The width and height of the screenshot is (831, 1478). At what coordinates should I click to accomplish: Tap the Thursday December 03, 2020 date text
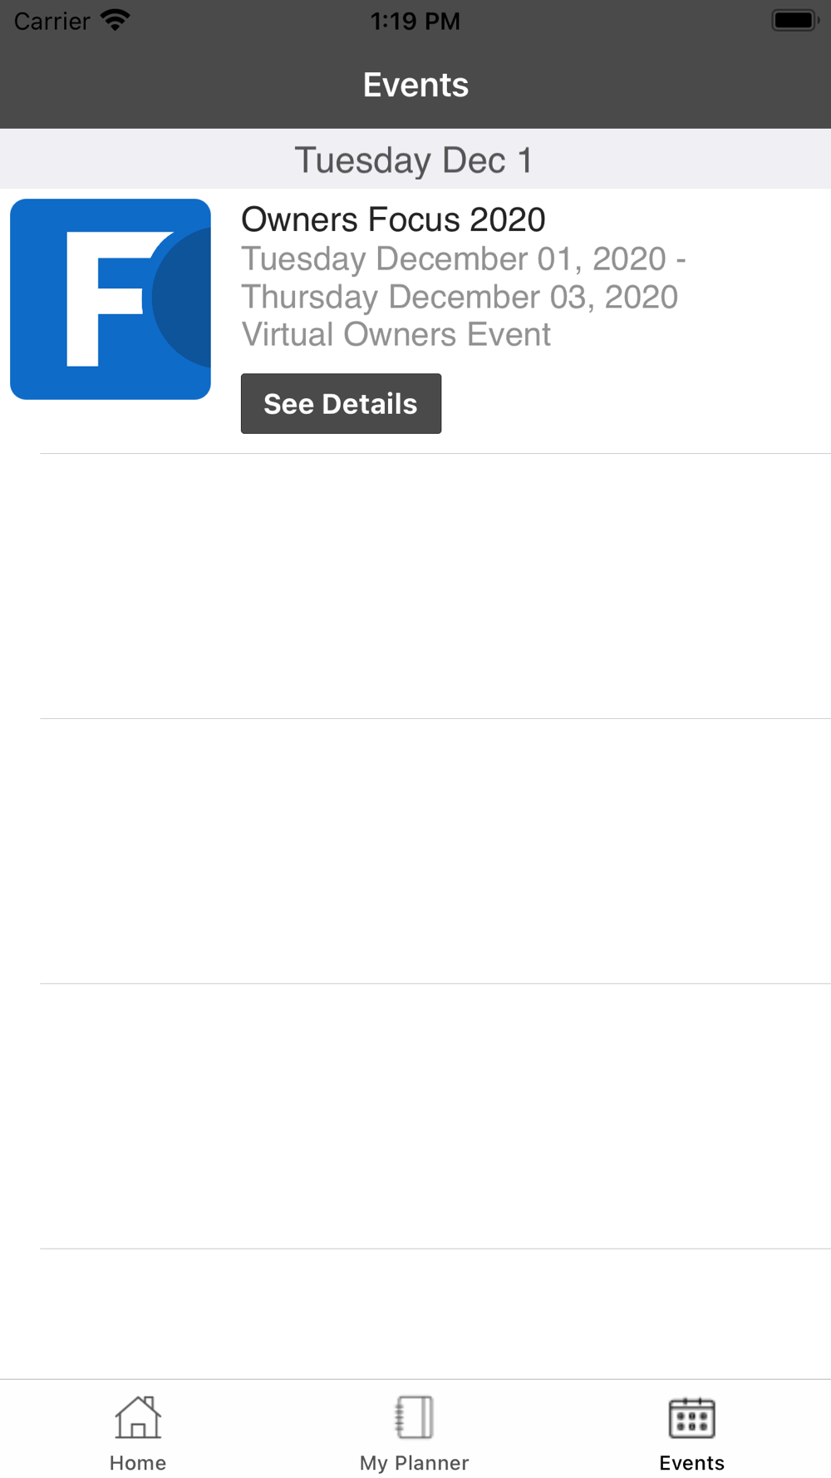(x=460, y=297)
